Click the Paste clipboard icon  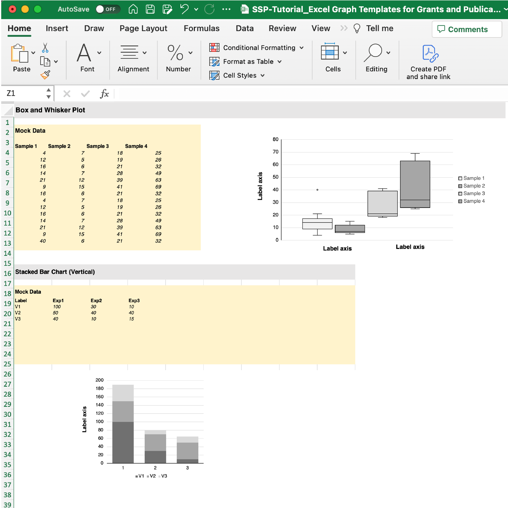pos(19,54)
